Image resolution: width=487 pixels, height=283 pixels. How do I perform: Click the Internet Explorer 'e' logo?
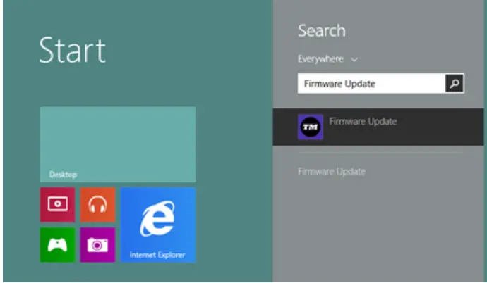(x=157, y=220)
